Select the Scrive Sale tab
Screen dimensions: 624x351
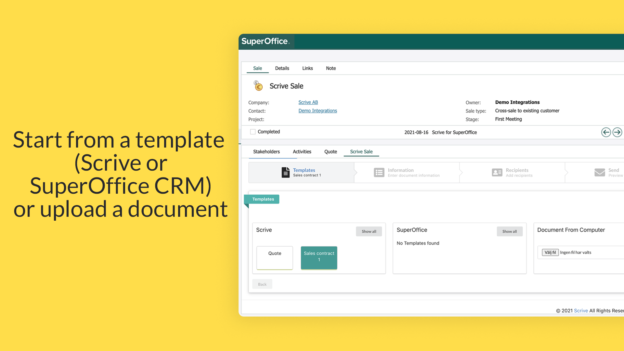[361, 151]
